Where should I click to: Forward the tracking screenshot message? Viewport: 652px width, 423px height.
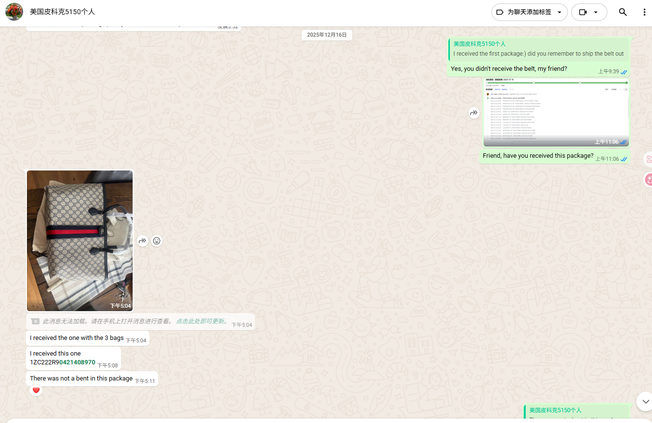coord(473,113)
